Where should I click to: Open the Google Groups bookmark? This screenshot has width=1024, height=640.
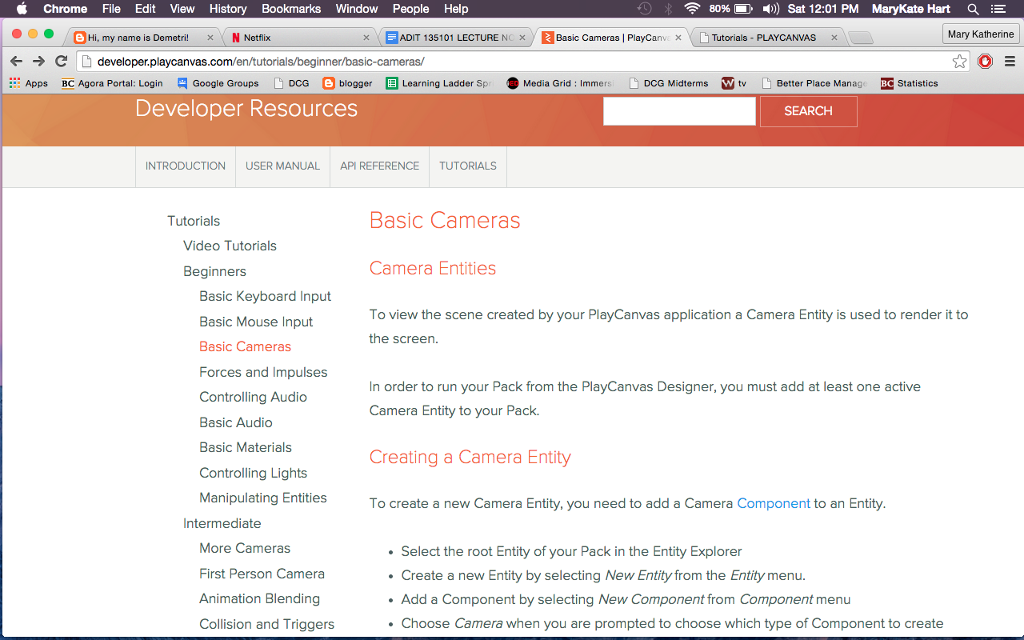point(218,83)
